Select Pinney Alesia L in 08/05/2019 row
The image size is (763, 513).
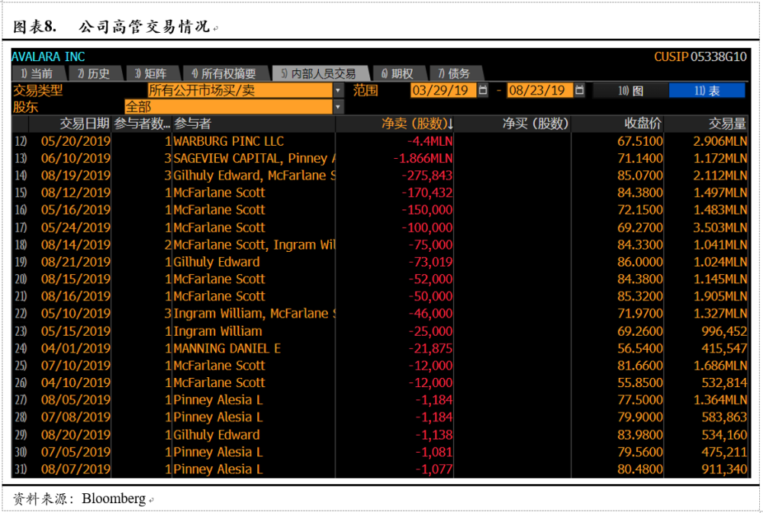coord(218,399)
